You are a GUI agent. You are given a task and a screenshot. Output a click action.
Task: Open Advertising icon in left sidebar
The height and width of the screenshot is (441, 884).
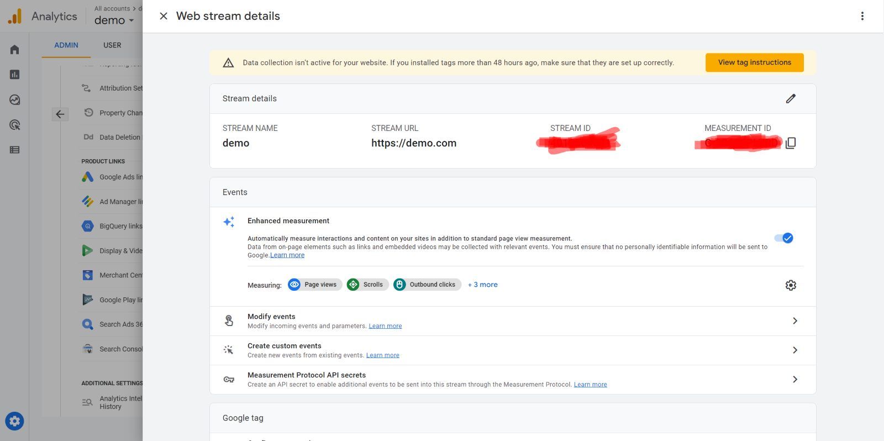coord(15,125)
